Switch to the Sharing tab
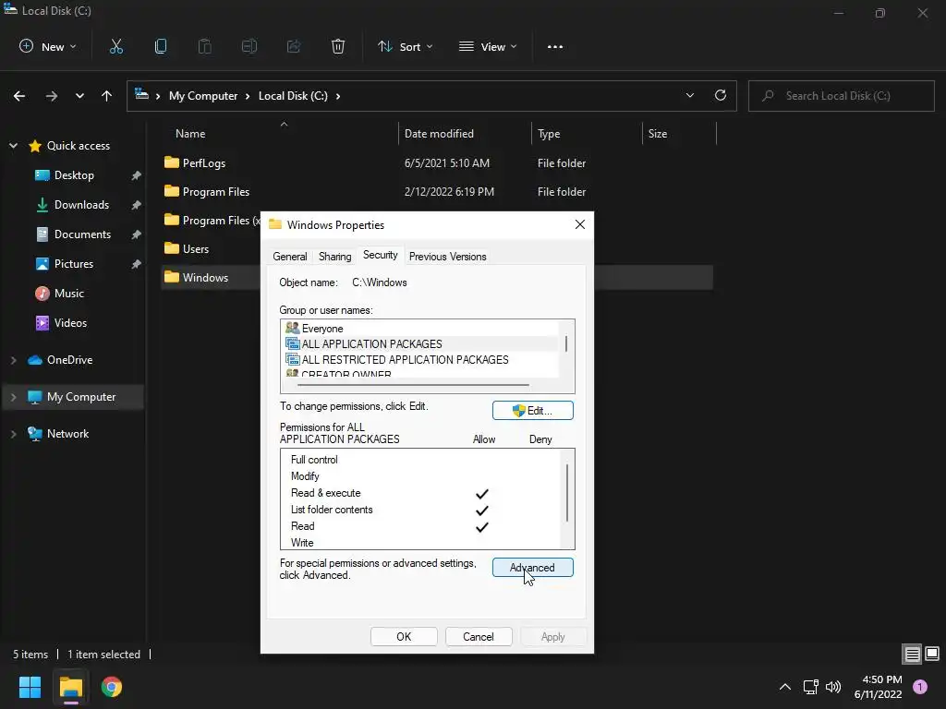 pyautogui.click(x=334, y=257)
